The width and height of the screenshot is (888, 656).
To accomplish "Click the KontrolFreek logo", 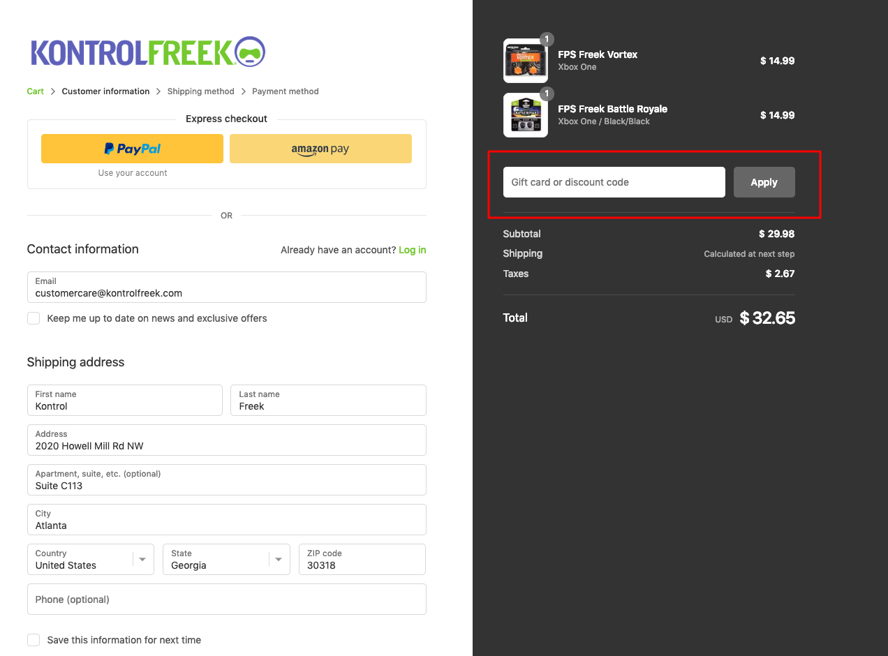I will [x=147, y=52].
